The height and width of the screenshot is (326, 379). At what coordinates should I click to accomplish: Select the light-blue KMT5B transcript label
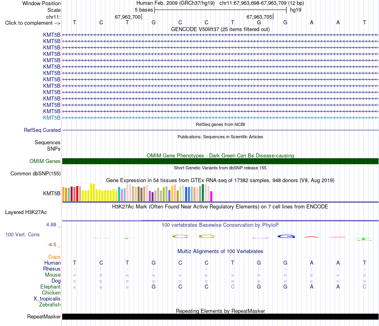[x=52, y=118]
